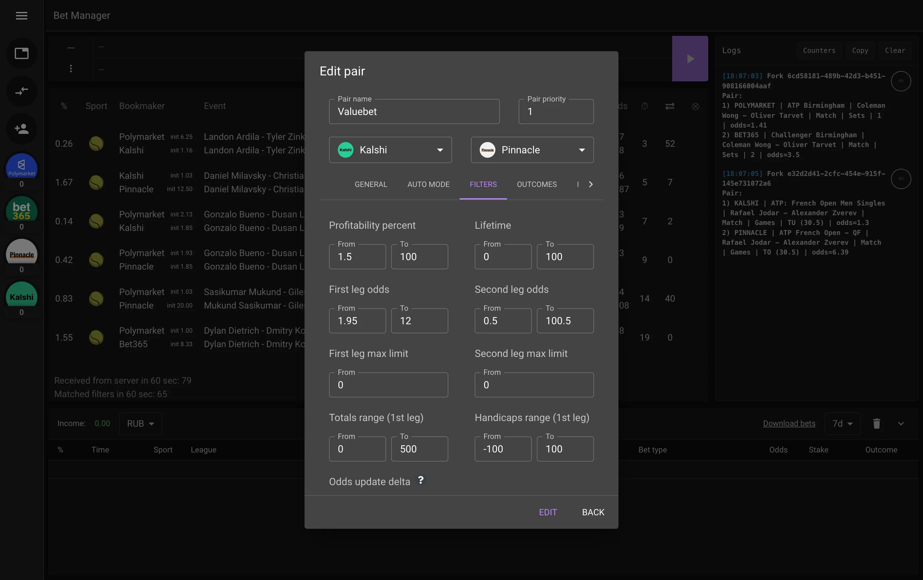Edit Second leg odds To field
The height and width of the screenshot is (580, 923).
(x=565, y=321)
